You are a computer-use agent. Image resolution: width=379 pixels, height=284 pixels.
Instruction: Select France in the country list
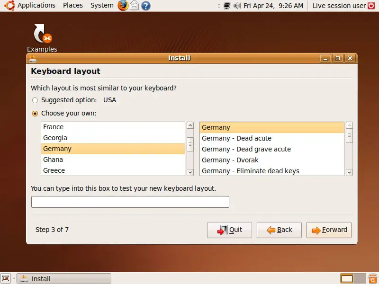pos(113,127)
